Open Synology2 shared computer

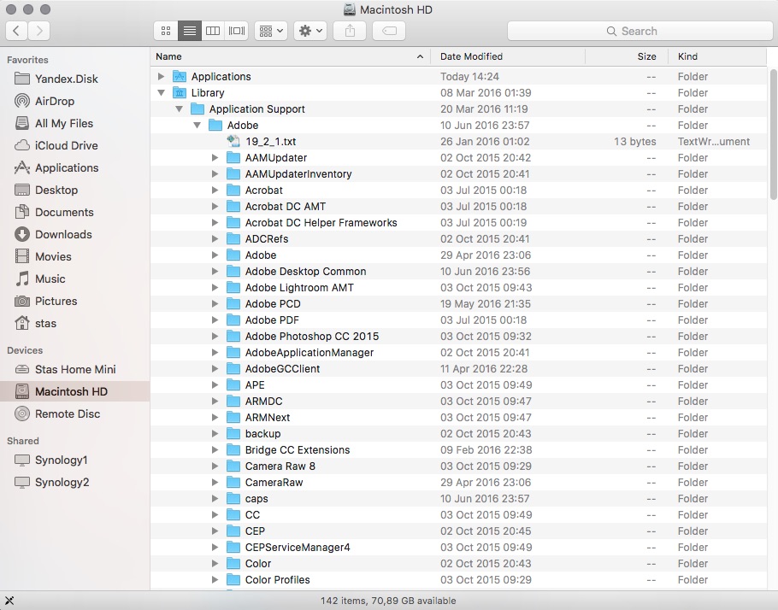[75, 483]
